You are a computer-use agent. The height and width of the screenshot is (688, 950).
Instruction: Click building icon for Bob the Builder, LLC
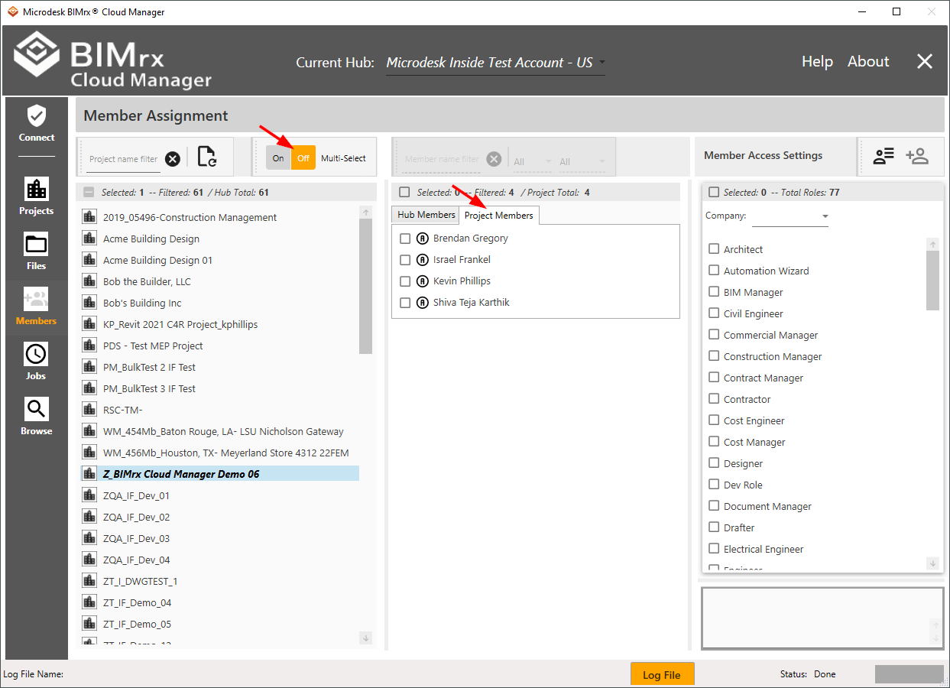pos(89,282)
